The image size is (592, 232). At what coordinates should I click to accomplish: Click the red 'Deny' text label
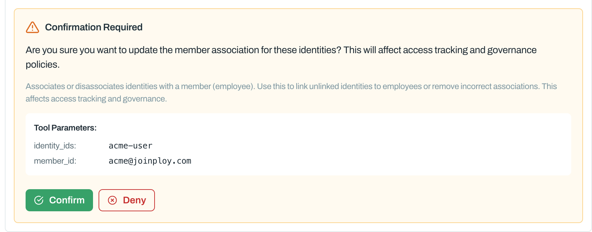coord(135,200)
